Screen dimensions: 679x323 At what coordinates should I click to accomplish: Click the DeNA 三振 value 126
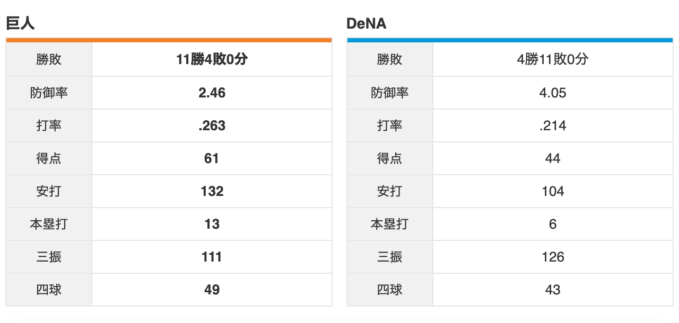click(553, 257)
